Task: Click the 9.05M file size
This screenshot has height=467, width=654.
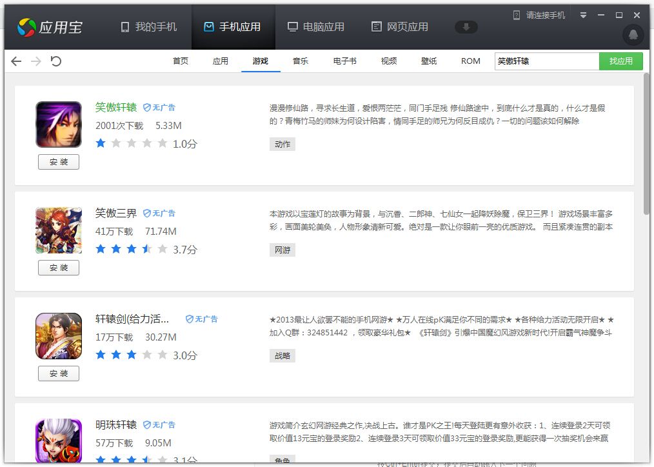Action: point(158,444)
